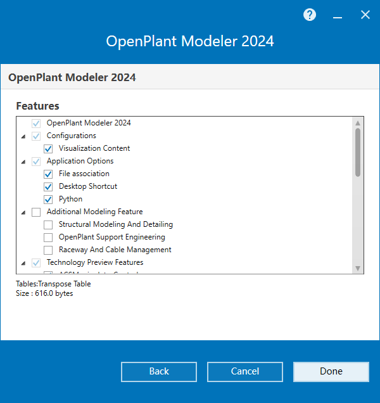Click the scrollbar up arrow

(x=358, y=123)
